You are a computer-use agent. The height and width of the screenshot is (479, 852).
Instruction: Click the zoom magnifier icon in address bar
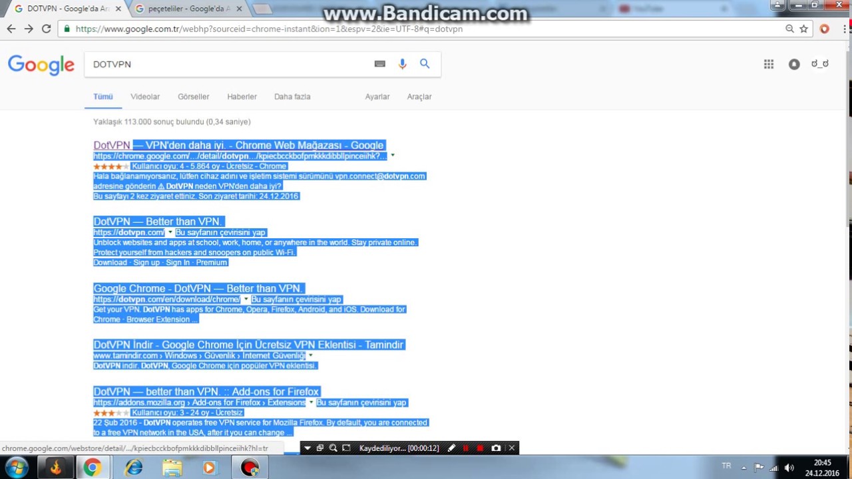point(789,29)
